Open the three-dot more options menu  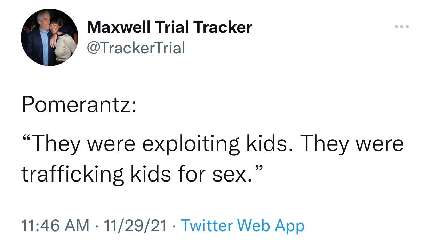click(x=402, y=27)
